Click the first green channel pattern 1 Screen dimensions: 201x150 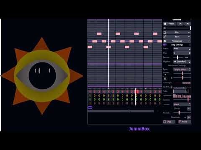pos(90,100)
